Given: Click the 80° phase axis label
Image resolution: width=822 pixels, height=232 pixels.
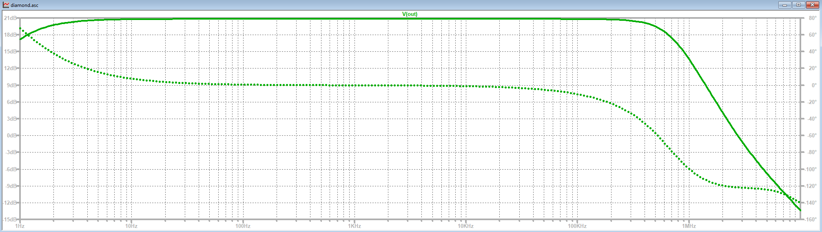Looking at the screenshot, I should pos(813,18).
